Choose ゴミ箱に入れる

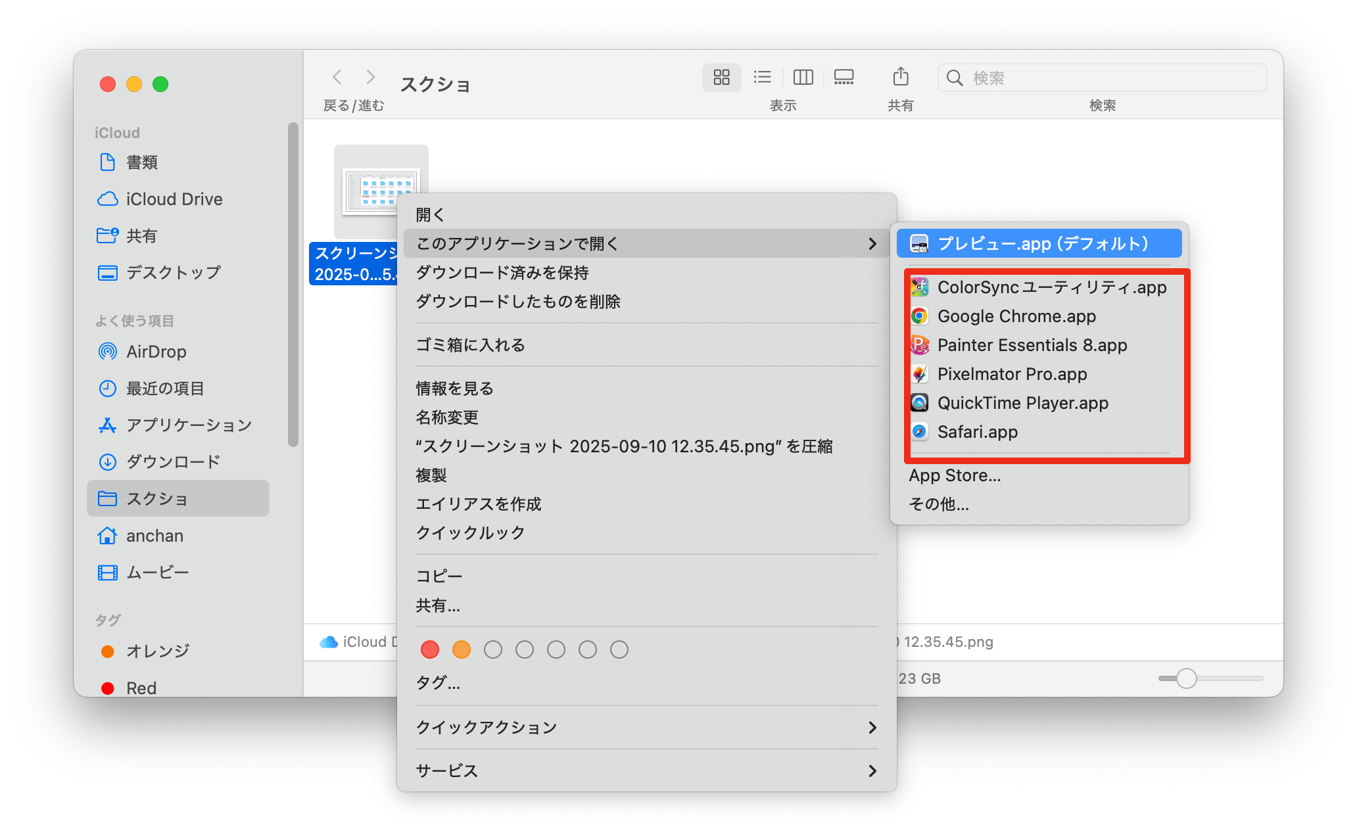click(647, 344)
